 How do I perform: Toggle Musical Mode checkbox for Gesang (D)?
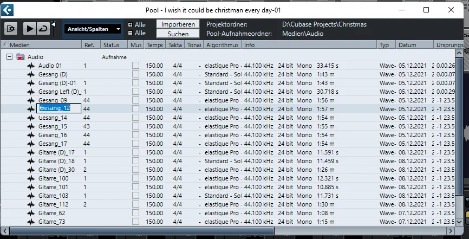click(x=136, y=74)
